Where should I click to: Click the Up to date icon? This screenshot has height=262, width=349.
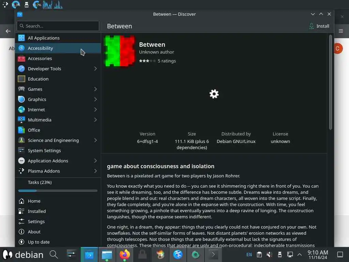pos(21,242)
